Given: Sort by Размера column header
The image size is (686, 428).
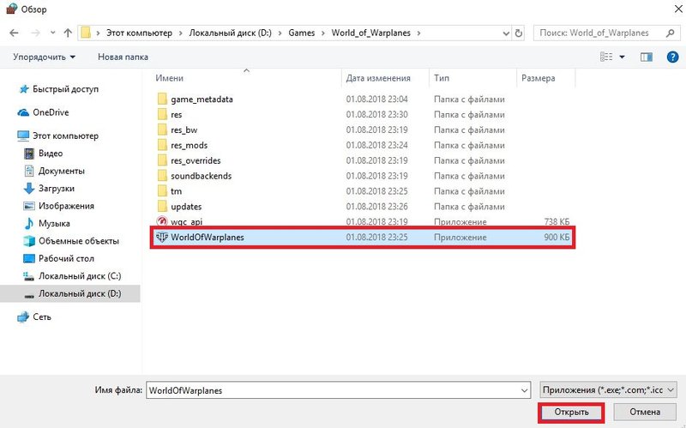Looking at the screenshot, I should (x=539, y=78).
